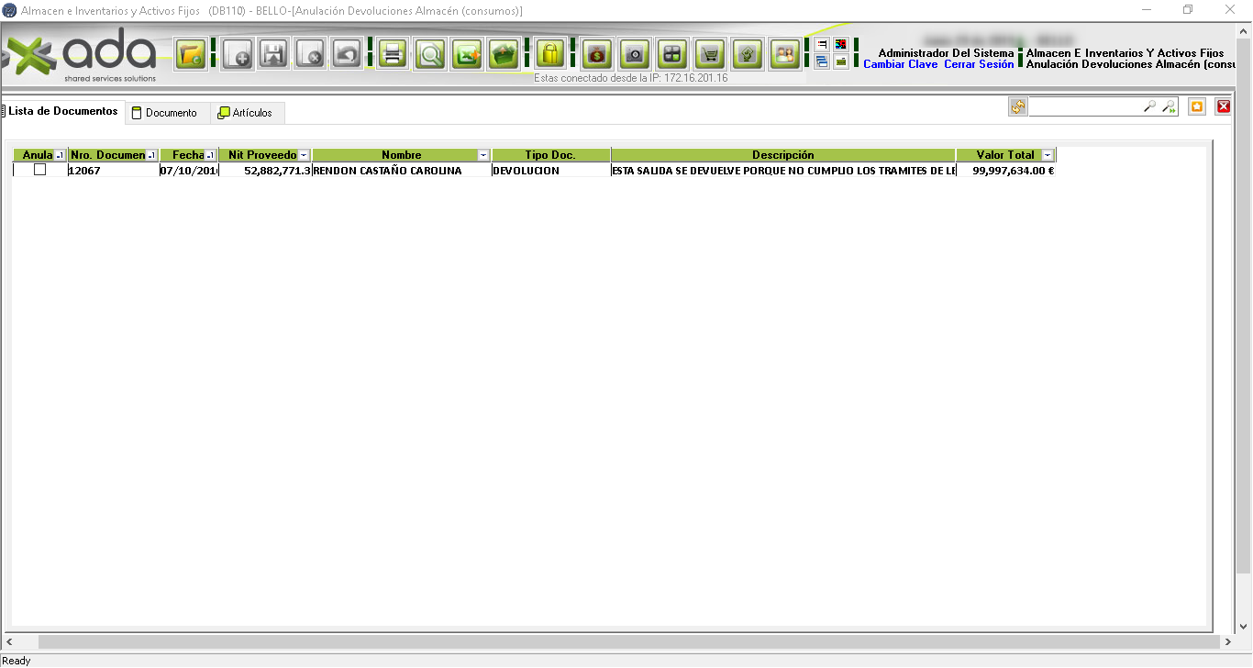Screen dimensions: 1253x668
Task: Click the search input field at top right
Action: 1084,107
